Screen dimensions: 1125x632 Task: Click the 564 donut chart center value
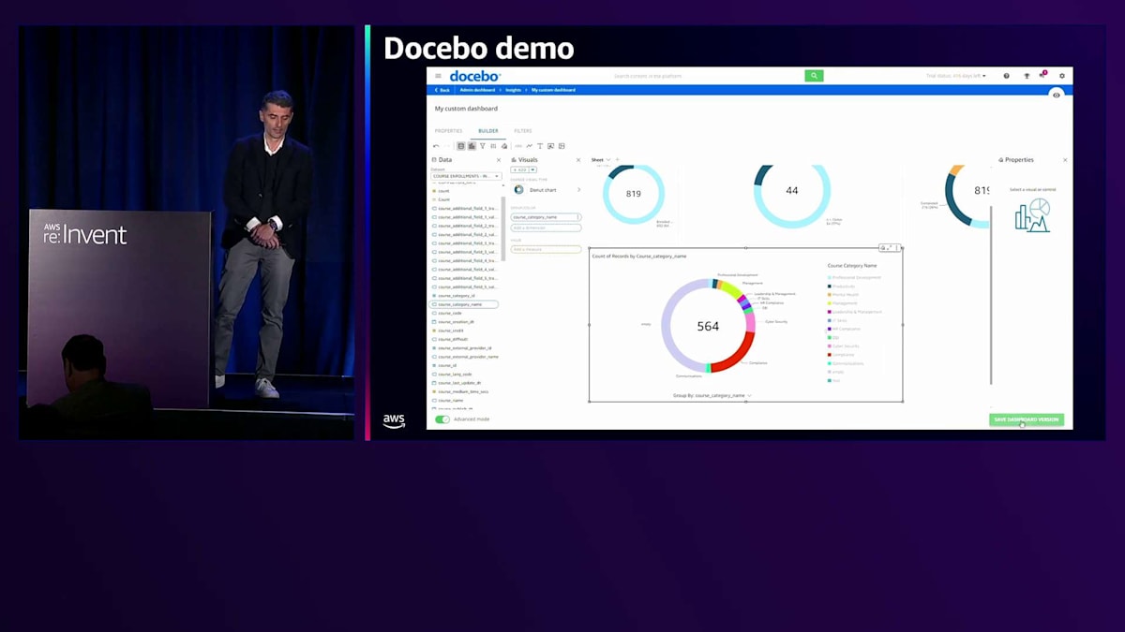click(708, 326)
